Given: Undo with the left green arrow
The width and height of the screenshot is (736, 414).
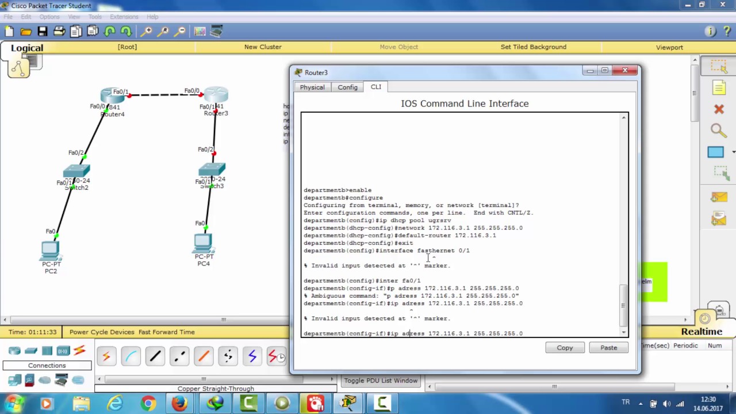Looking at the screenshot, I should pyautogui.click(x=110, y=32).
